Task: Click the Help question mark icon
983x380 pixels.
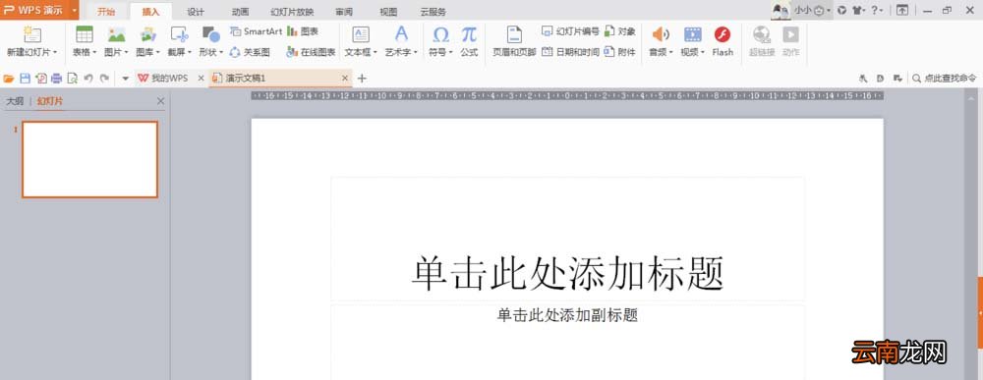Action: click(875, 10)
